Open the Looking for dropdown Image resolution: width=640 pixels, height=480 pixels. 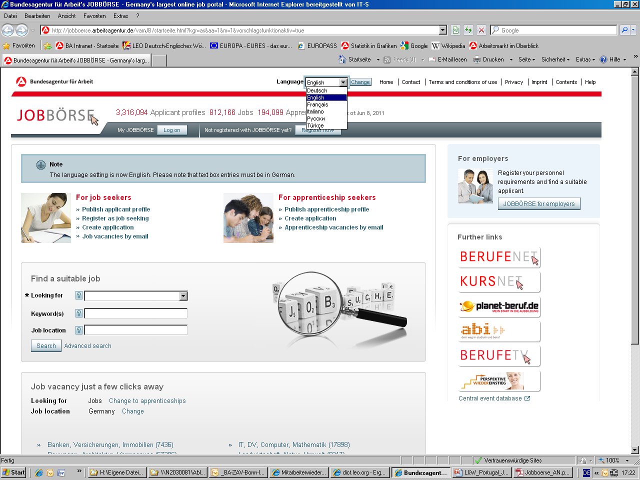coord(183,296)
